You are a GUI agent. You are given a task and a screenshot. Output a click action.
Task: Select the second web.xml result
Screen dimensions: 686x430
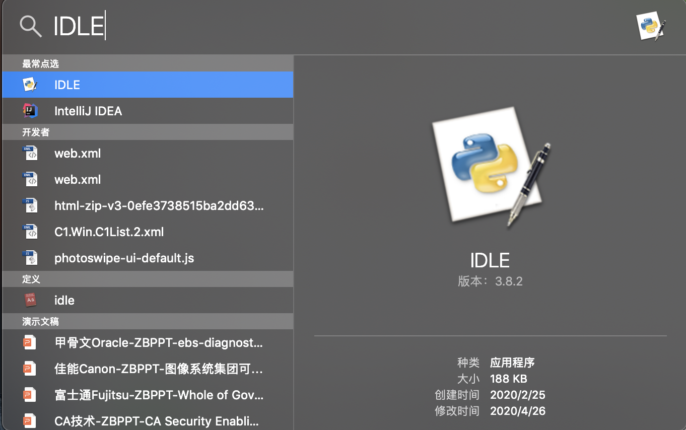point(148,179)
